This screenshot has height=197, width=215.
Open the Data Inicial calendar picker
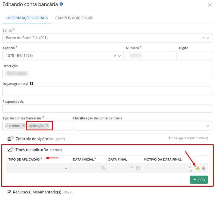[x=103, y=168]
